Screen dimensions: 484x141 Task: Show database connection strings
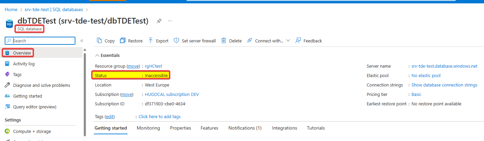444,85
